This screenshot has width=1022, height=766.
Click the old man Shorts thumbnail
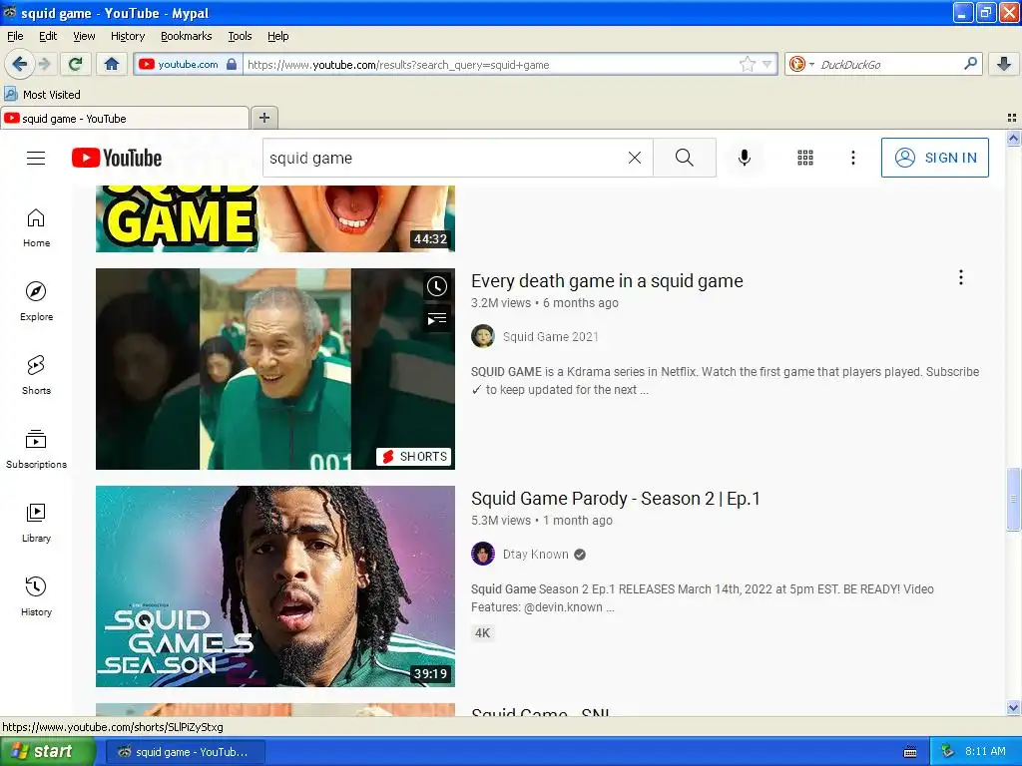pyautogui.click(x=275, y=369)
